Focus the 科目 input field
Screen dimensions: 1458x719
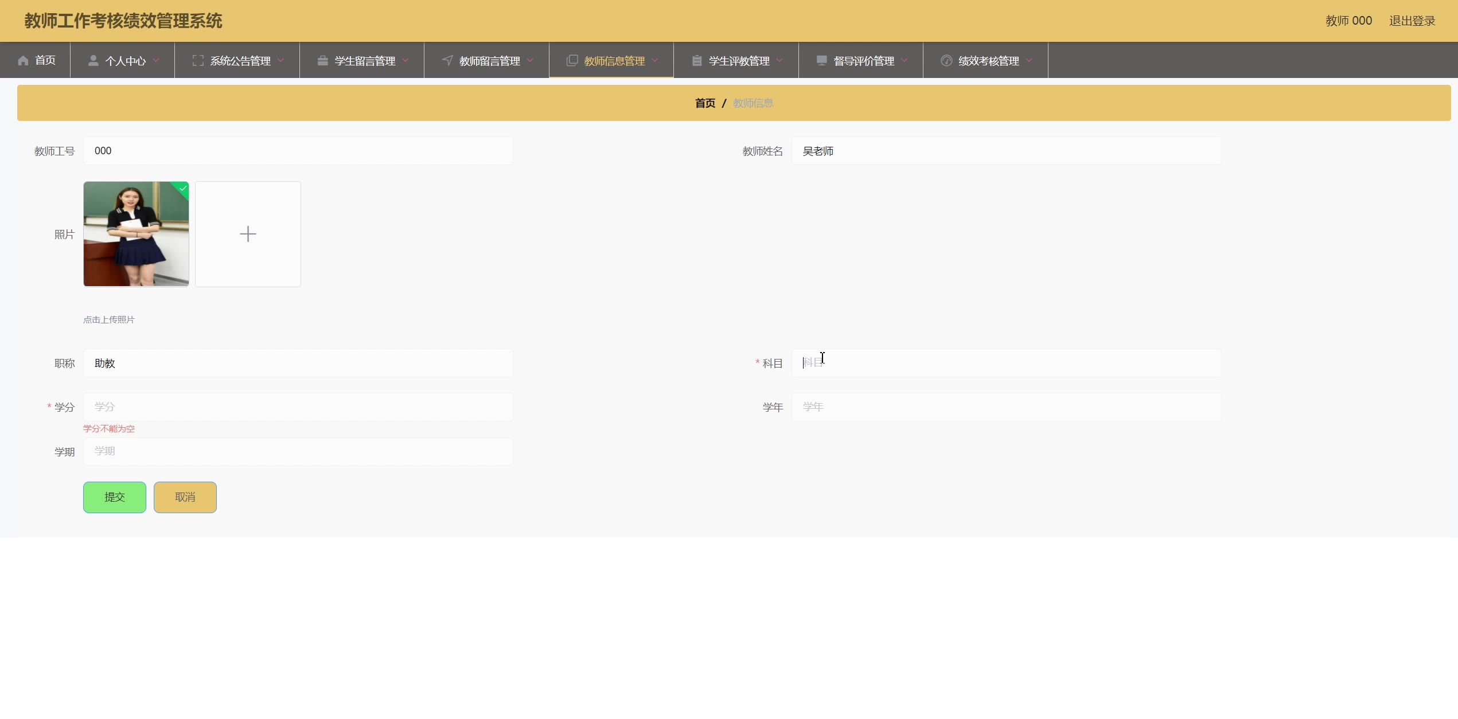1007,363
